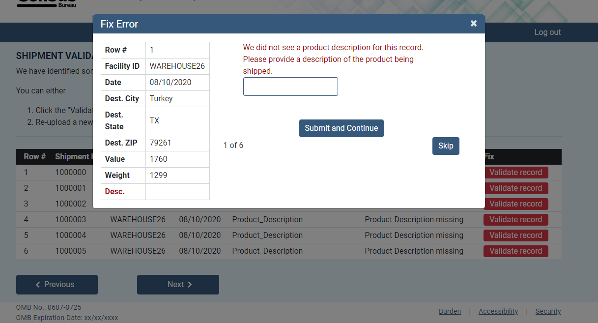Validate record for row 3
The height and width of the screenshot is (323, 598).
[515, 204]
